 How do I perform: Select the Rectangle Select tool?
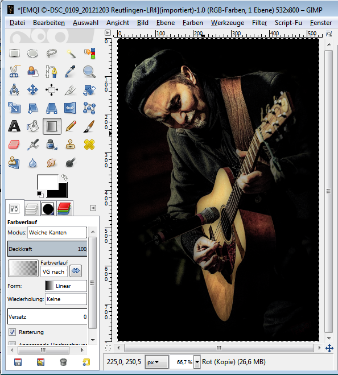coord(14,53)
